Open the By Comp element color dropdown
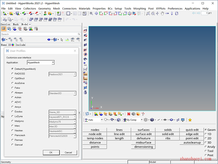Screen dimensions: 218x164 coord(133,120)
